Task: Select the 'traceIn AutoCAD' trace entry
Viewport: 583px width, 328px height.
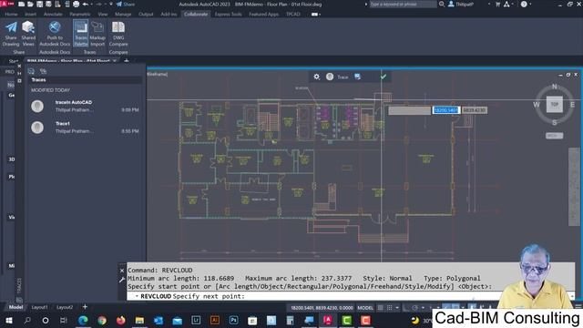Action: [85, 106]
